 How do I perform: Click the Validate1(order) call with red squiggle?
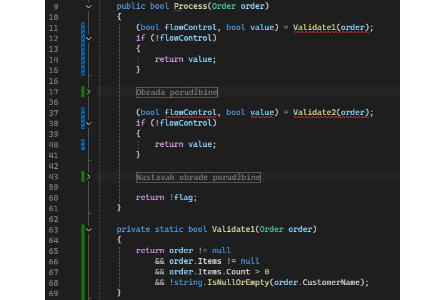[x=331, y=27]
